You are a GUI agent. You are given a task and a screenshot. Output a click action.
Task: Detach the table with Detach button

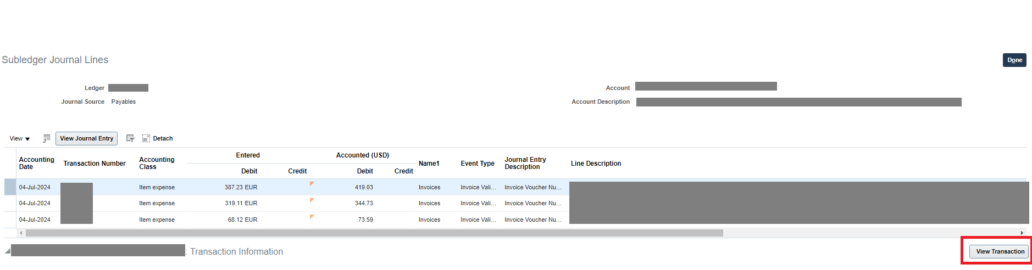[x=158, y=138]
